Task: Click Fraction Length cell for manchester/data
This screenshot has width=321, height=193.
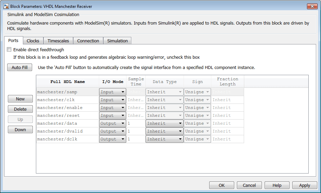Action: tap(227, 123)
